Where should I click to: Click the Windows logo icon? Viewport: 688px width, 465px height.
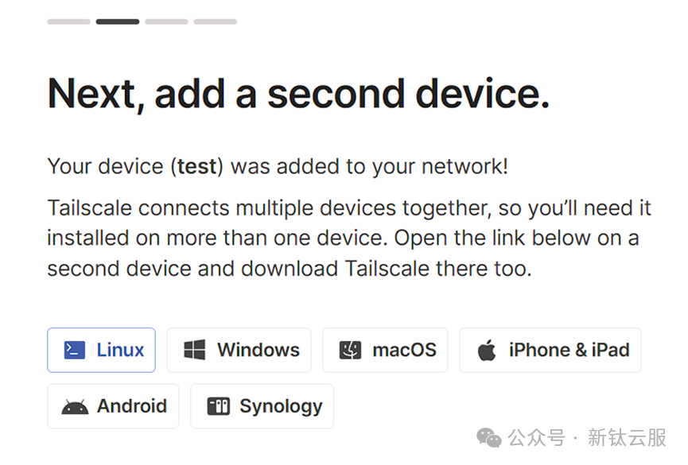click(194, 350)
